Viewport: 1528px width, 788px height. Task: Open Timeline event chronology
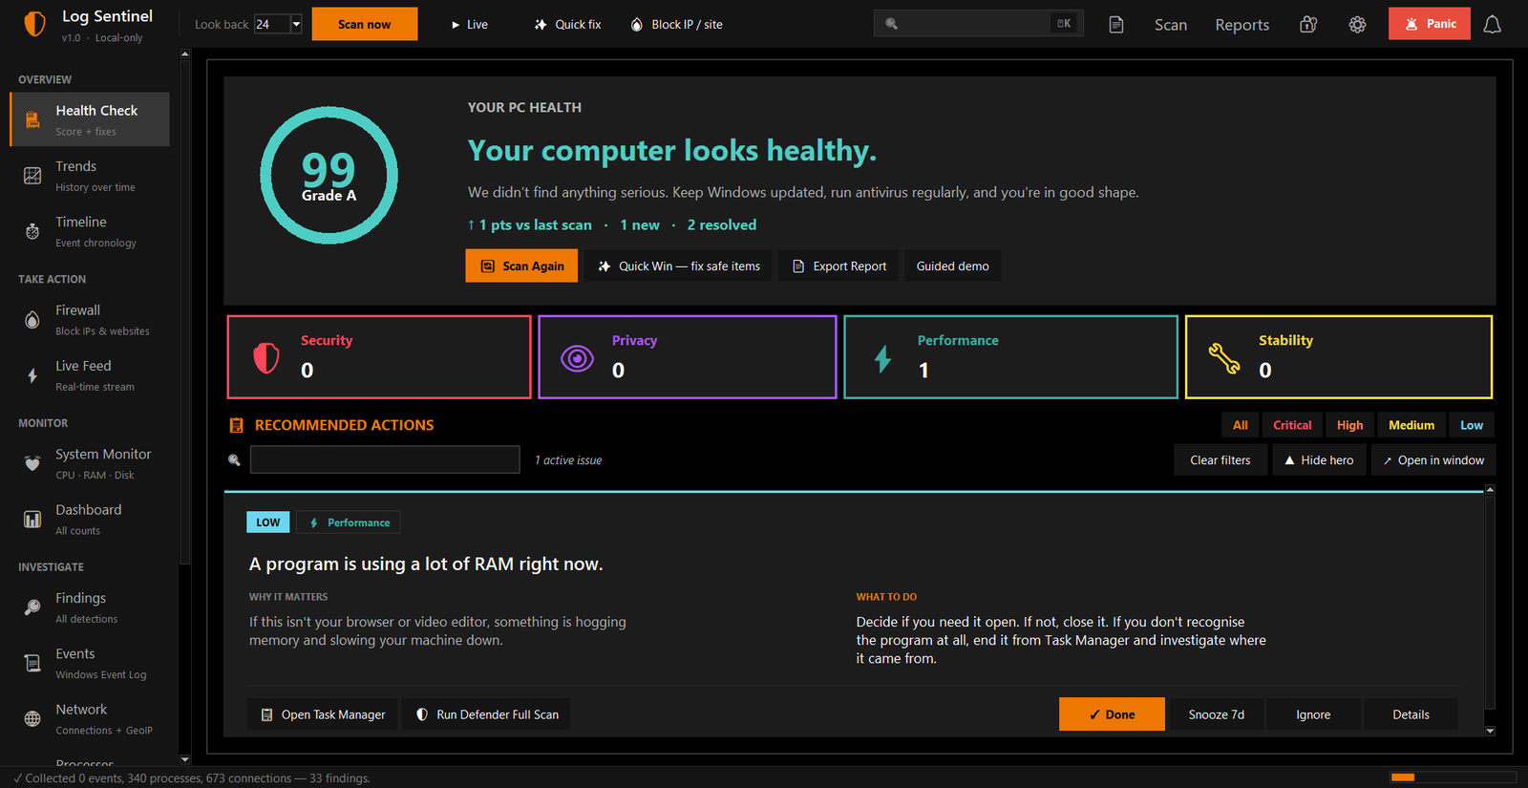[90, 231]
